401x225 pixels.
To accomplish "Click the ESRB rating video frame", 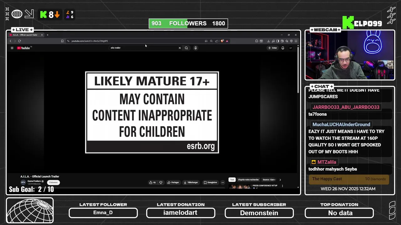I will coord(152,112).
